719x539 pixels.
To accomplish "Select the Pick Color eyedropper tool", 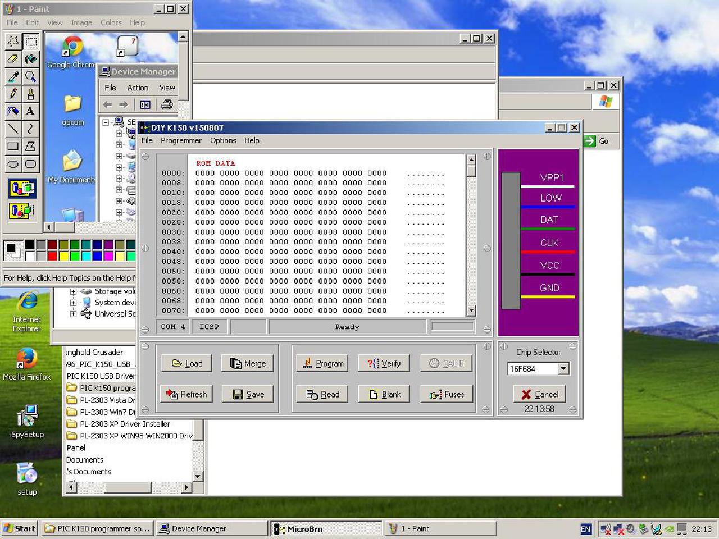I will 13,76.
